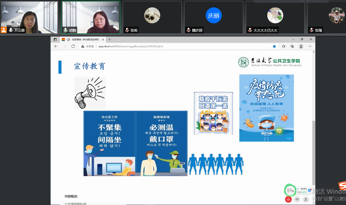Viewport: 346px width, 205px height.
Task: Select 胡鹤's video thumbnail
Action: pos(91,17)
